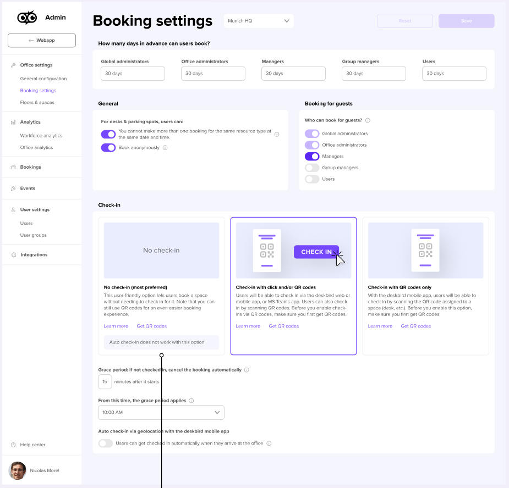Expand the Global administrators booking days field
This screenshot has height=488, width=509.
[x=133, y=73]
